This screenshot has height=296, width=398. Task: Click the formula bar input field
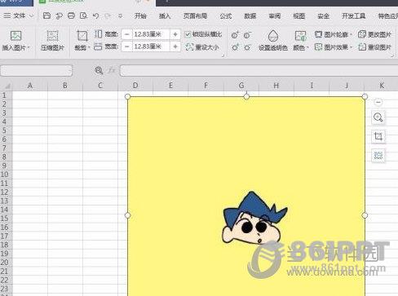pos(259,71)
